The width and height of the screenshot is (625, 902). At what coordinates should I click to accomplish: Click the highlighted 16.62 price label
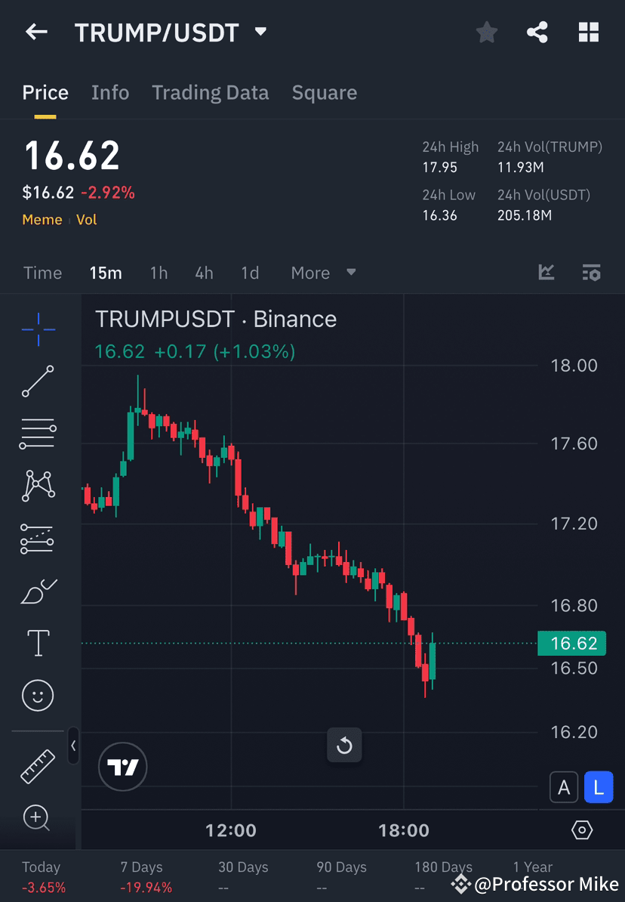pos(572,643)
